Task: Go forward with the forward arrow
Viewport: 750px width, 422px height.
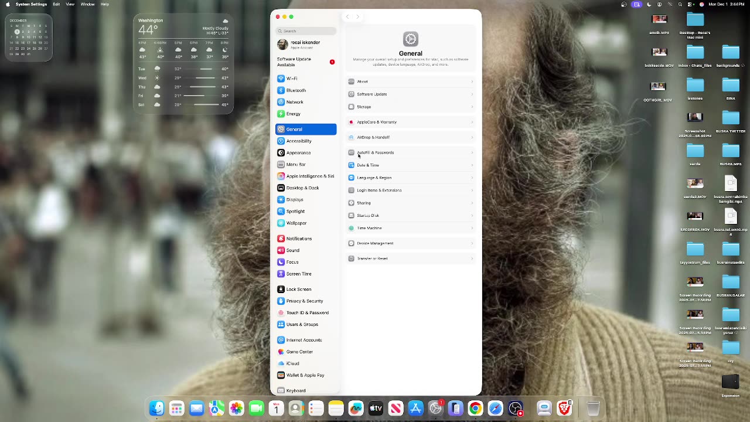Action: [x=358, y=17]
